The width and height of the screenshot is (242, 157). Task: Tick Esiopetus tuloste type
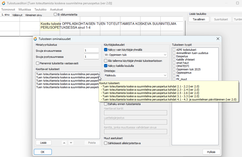pos(174,56)
